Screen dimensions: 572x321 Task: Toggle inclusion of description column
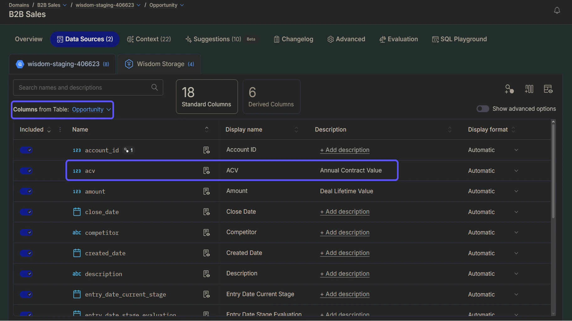click(x=26, y=274)
